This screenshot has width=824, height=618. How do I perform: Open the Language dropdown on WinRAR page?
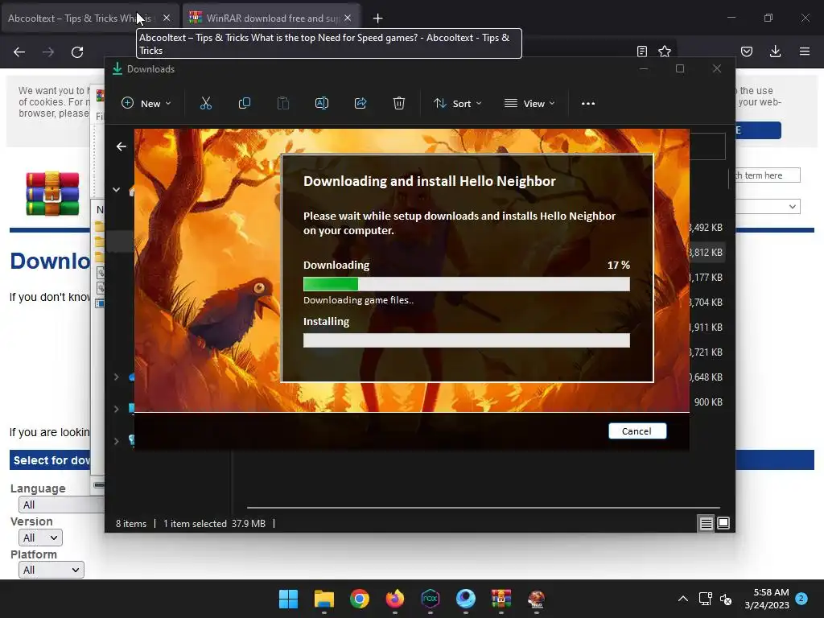click(61, 505)
